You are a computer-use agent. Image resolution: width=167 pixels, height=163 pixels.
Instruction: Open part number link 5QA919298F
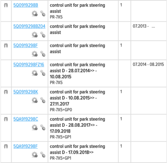pos(25,146)
